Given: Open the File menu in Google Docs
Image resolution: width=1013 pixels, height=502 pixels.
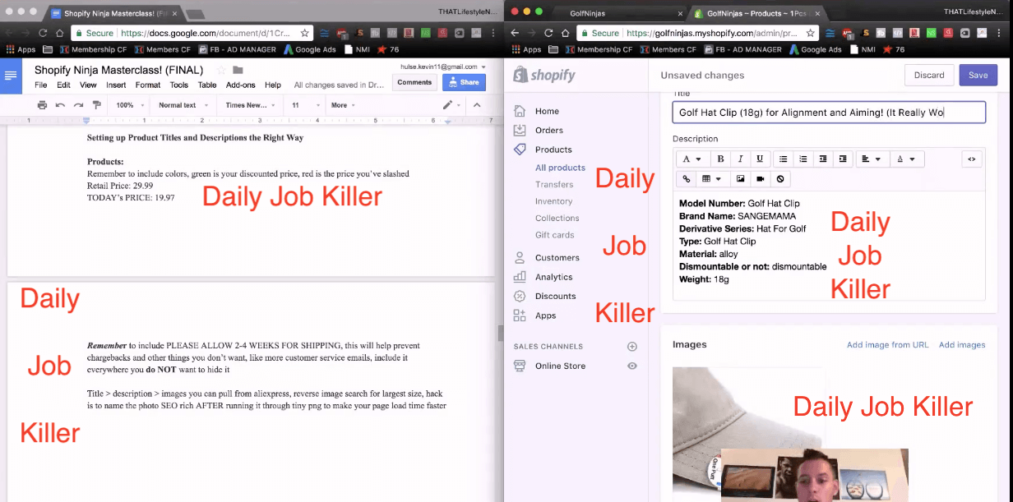Looking at the screenshot, I should tap(40, 85).
